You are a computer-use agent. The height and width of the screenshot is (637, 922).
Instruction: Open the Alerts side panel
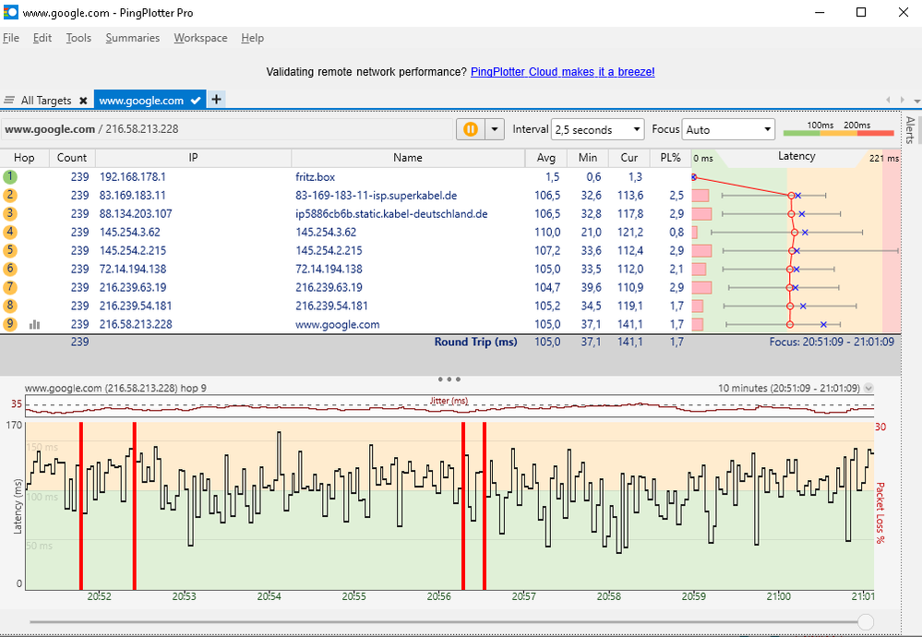910,131
